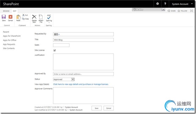The width and height of the screenshot is (196, 114).
Task: Click the Approver Comments text area
Action: pos(83,96)
